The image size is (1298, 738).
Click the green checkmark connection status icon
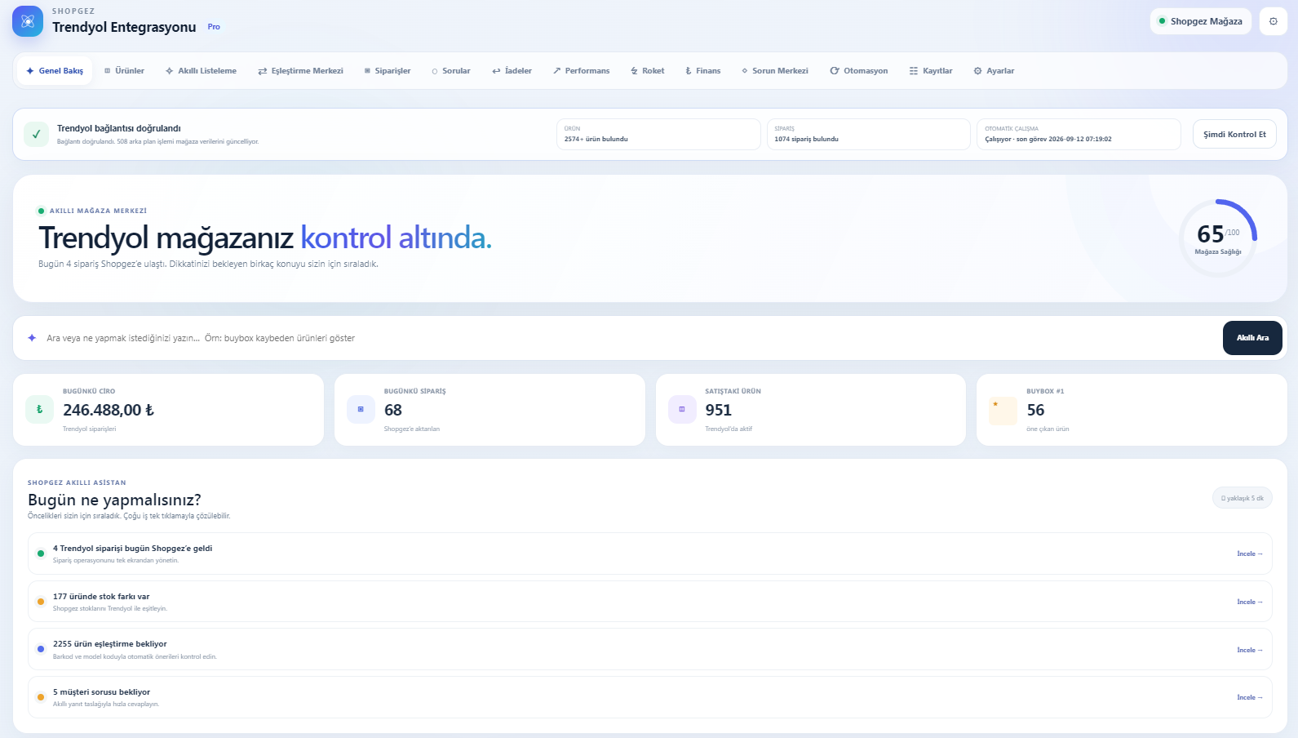click(37, 135)
